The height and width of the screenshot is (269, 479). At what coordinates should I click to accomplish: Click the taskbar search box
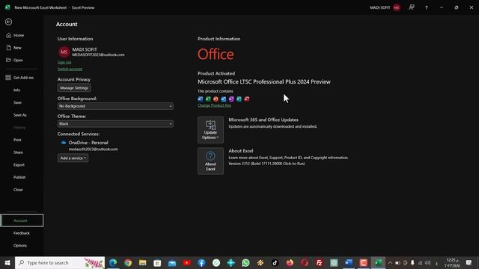(60, 262)
